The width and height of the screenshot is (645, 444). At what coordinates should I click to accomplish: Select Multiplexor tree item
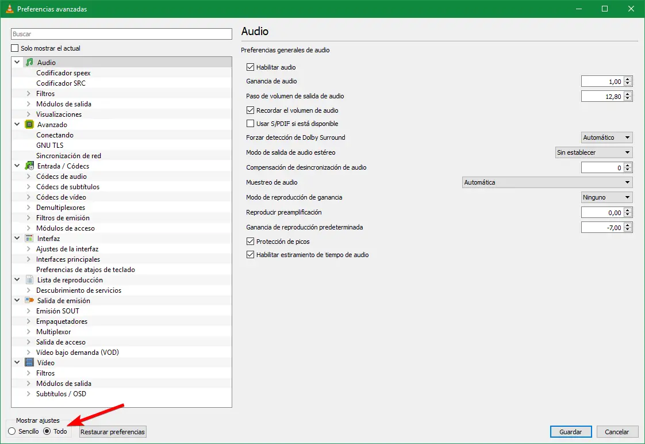pyautogui.click(x=53, y=332)
